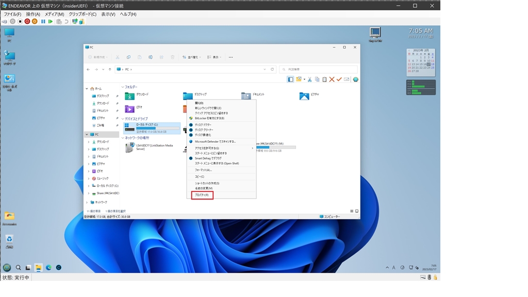Open the Documents folder in main pane
The image size is (528, 297).
point(253,96)
